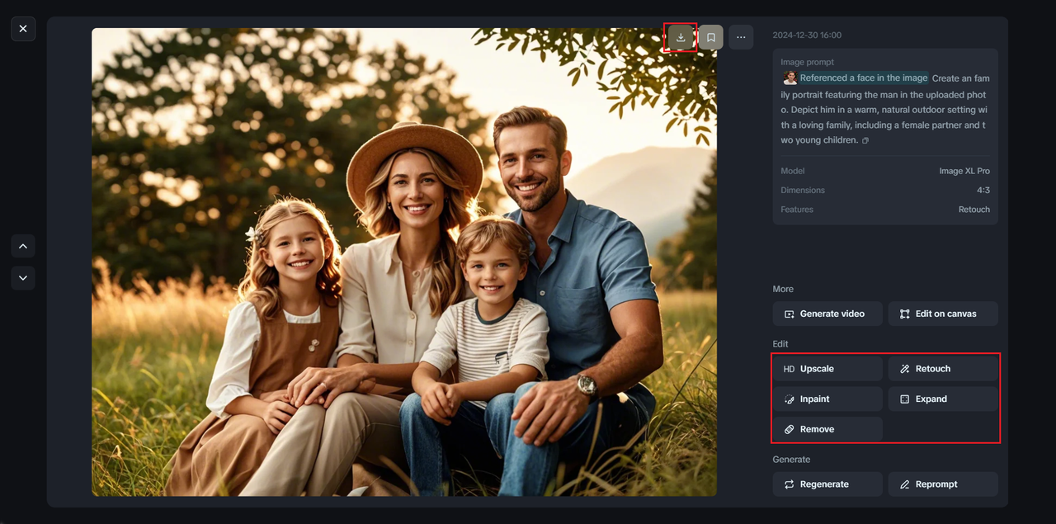
Task: Select the Expand edit option
Action: (x=943, y=399)
